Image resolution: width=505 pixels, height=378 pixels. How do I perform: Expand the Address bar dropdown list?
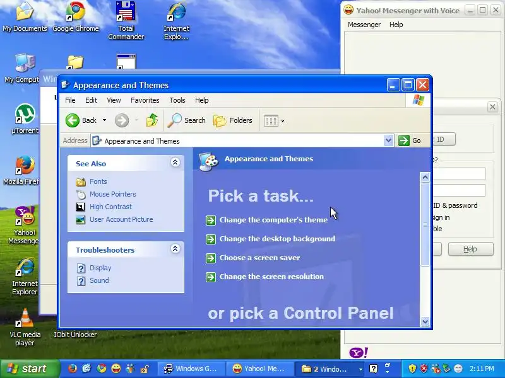click(x=388, y=140)
